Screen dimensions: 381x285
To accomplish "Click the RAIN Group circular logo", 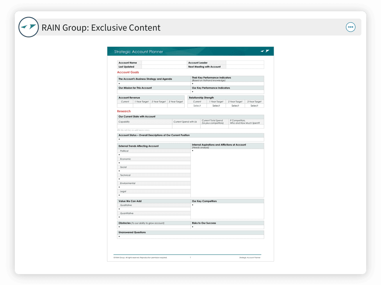I will click(28, 27).
